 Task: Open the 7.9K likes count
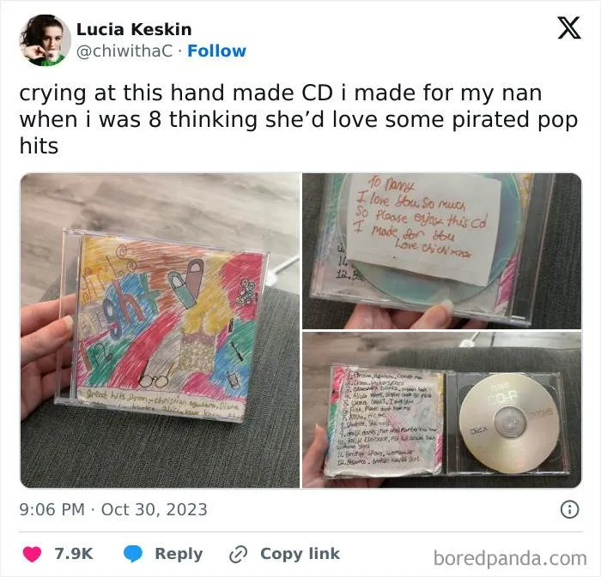tap(74, 554)
